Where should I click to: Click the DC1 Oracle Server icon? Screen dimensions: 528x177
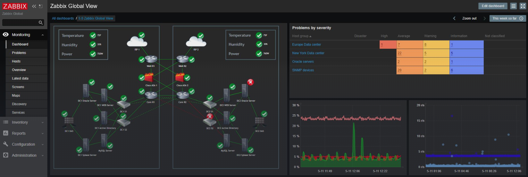click(86, 91)
